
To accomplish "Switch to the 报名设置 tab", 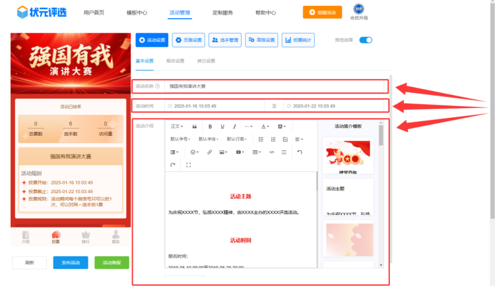I will coord(175,61).
